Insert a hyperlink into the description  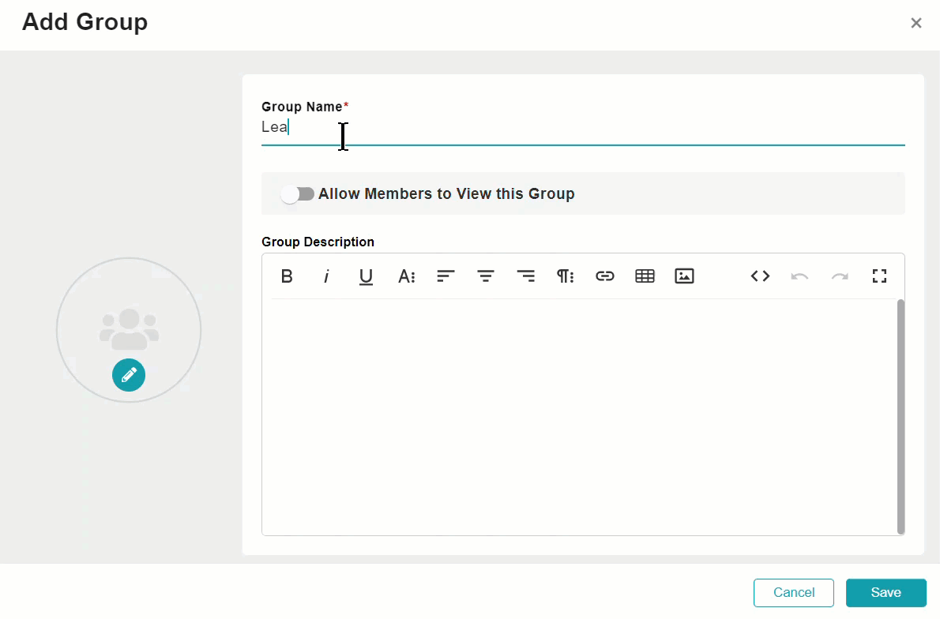click(x=605, y=276)
